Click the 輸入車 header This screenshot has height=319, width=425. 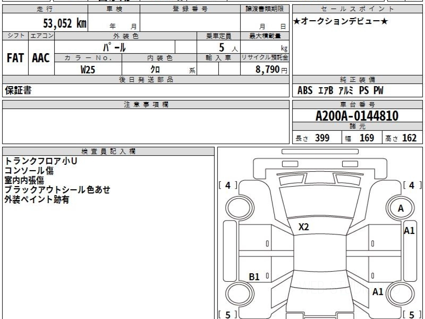(x=219, y=58)
